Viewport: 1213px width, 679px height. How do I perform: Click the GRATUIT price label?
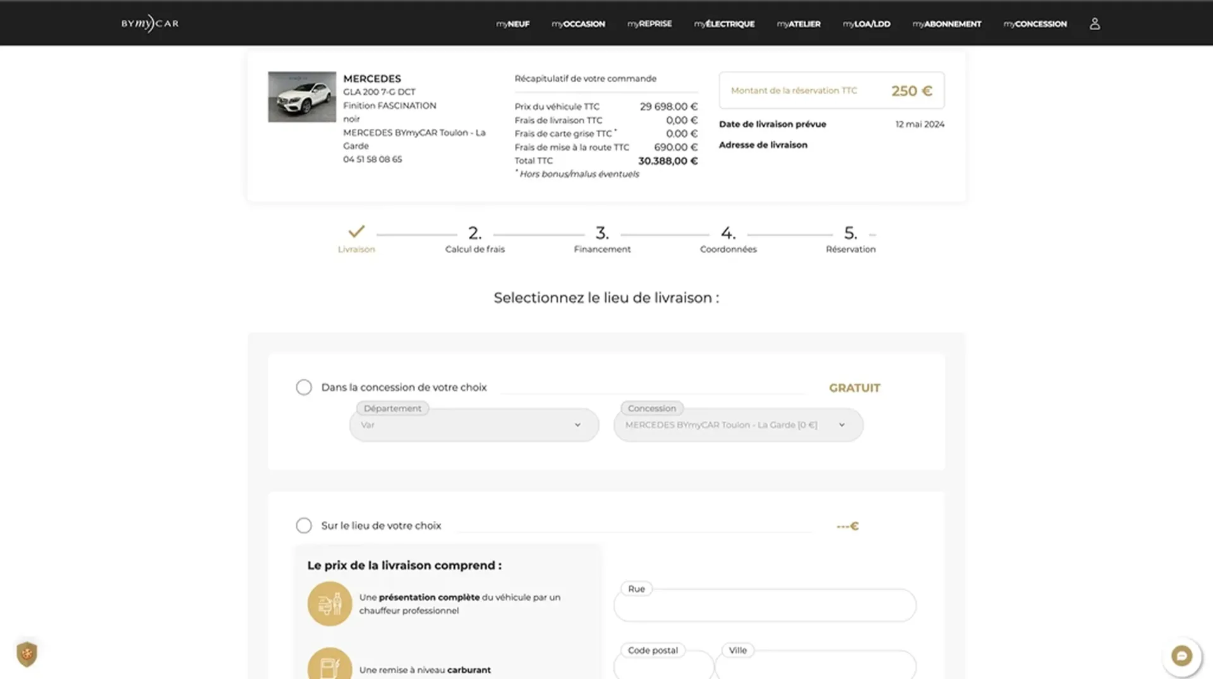(854, 388)
